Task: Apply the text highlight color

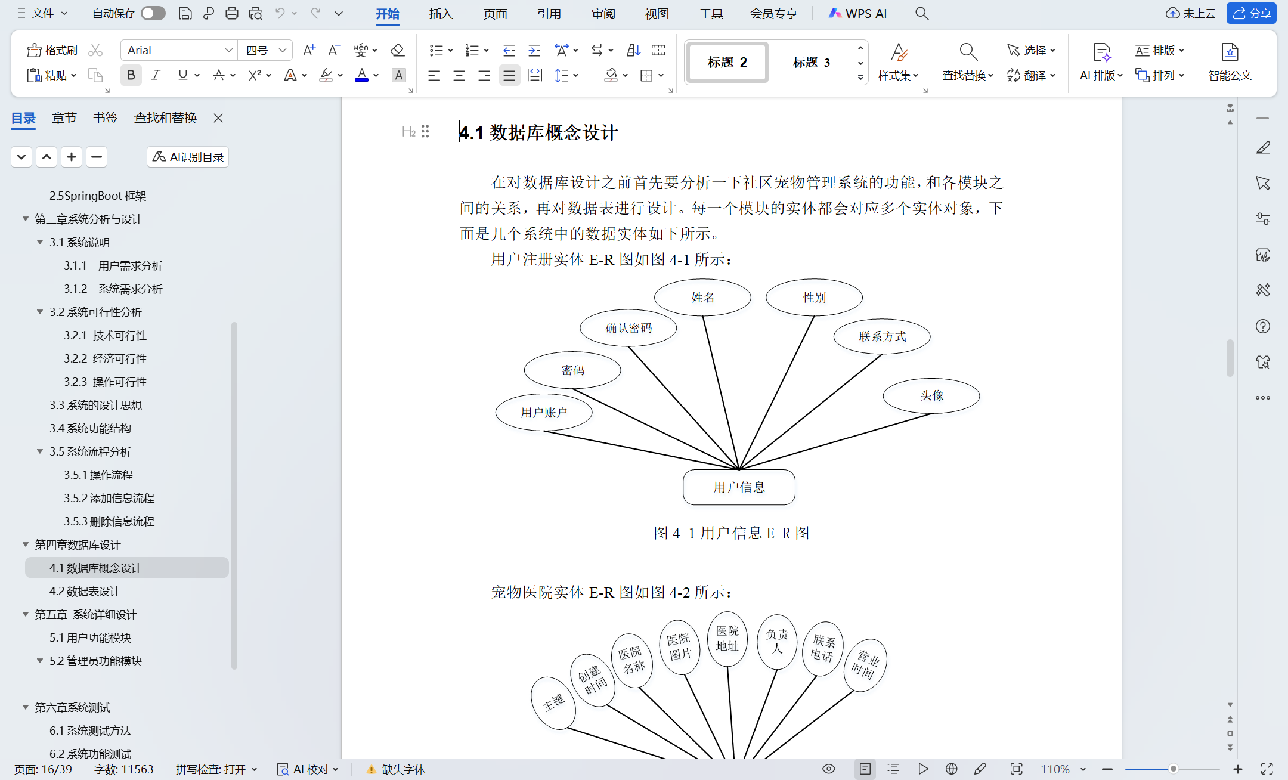Action: tap(326, 75)
